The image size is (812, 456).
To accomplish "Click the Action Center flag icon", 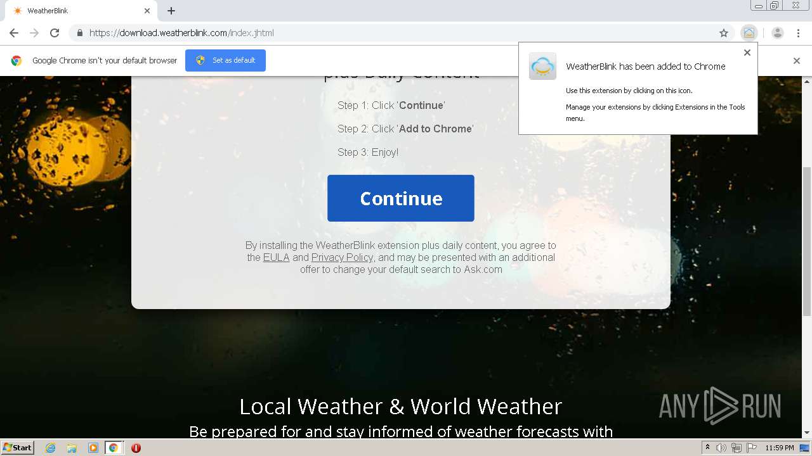I will click(751, 448).
